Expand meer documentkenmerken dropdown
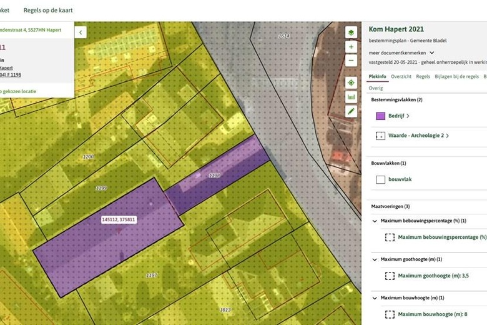 click(x=431, y=52)
